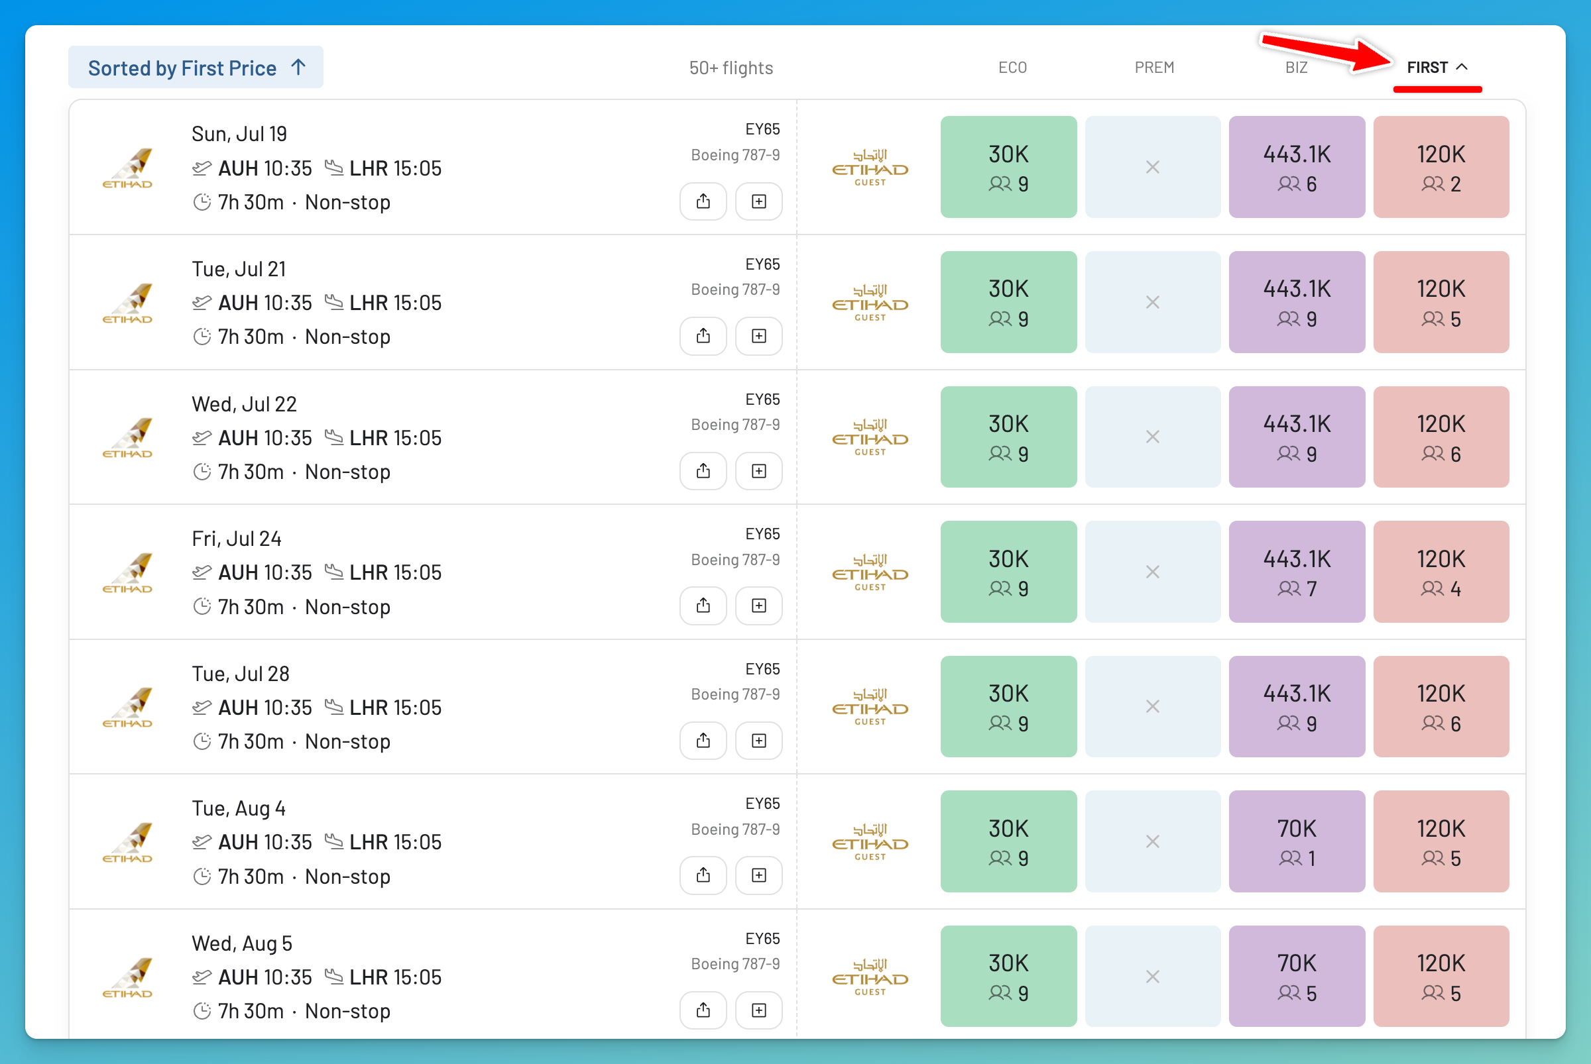Add Wed, Jul 22 flight with plus icon
Viewport: 1591px width, 1064px height.
758,471
